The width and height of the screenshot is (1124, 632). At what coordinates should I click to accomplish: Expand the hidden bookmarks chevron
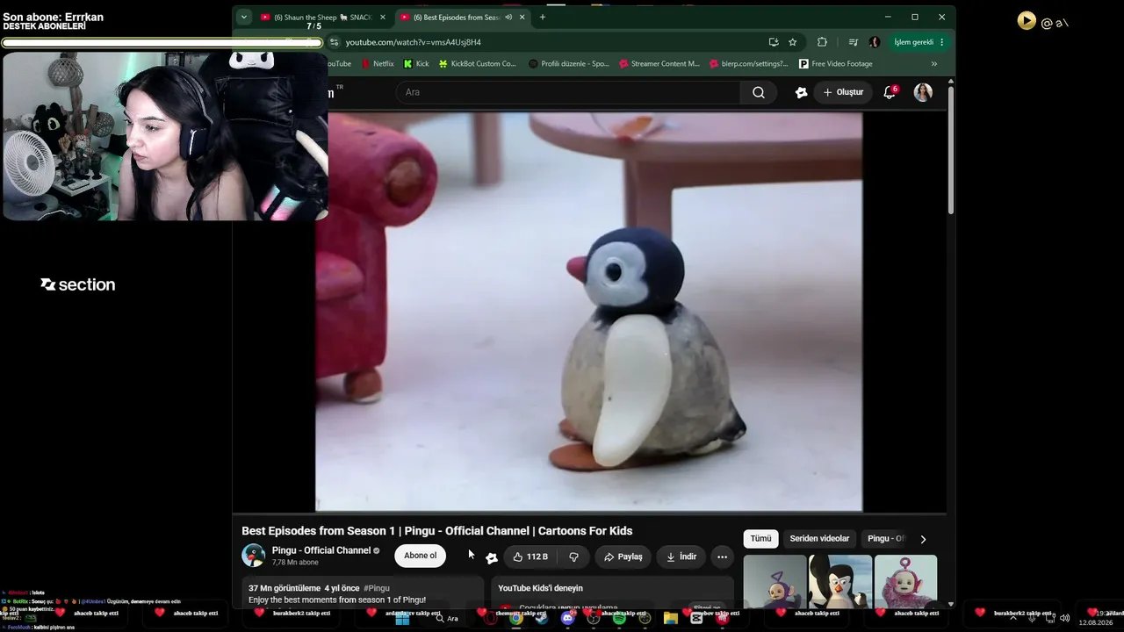tap(933, 63)
